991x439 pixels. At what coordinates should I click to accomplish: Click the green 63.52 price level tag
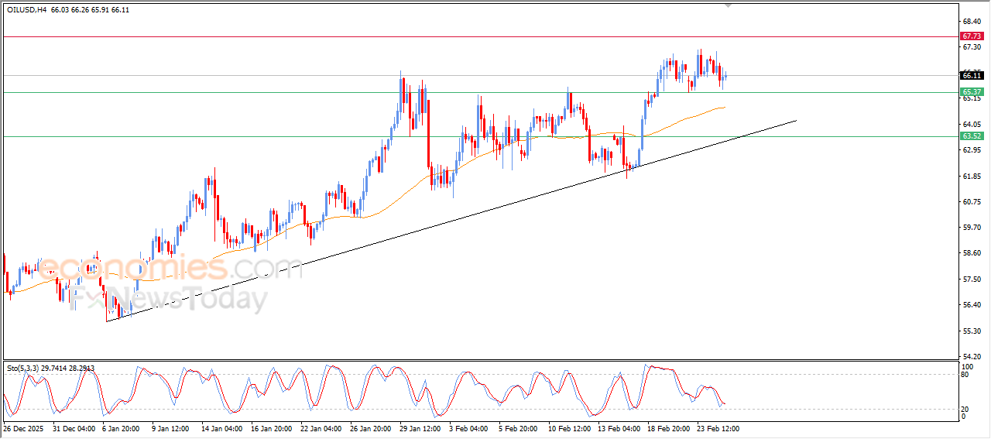tap(971, 136)
